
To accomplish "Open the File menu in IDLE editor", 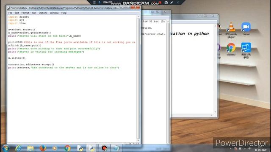I will (x=10, y=13).
